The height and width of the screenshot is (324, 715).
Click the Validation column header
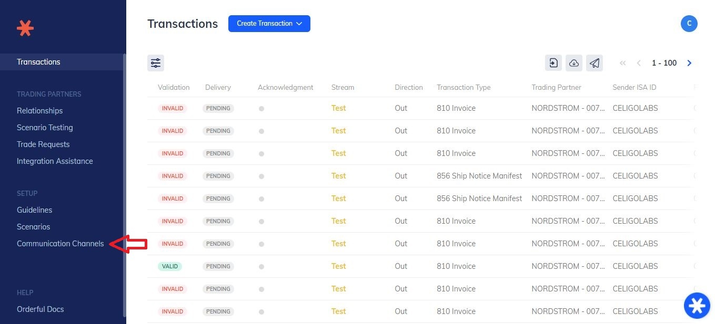(x=174, y=87)
